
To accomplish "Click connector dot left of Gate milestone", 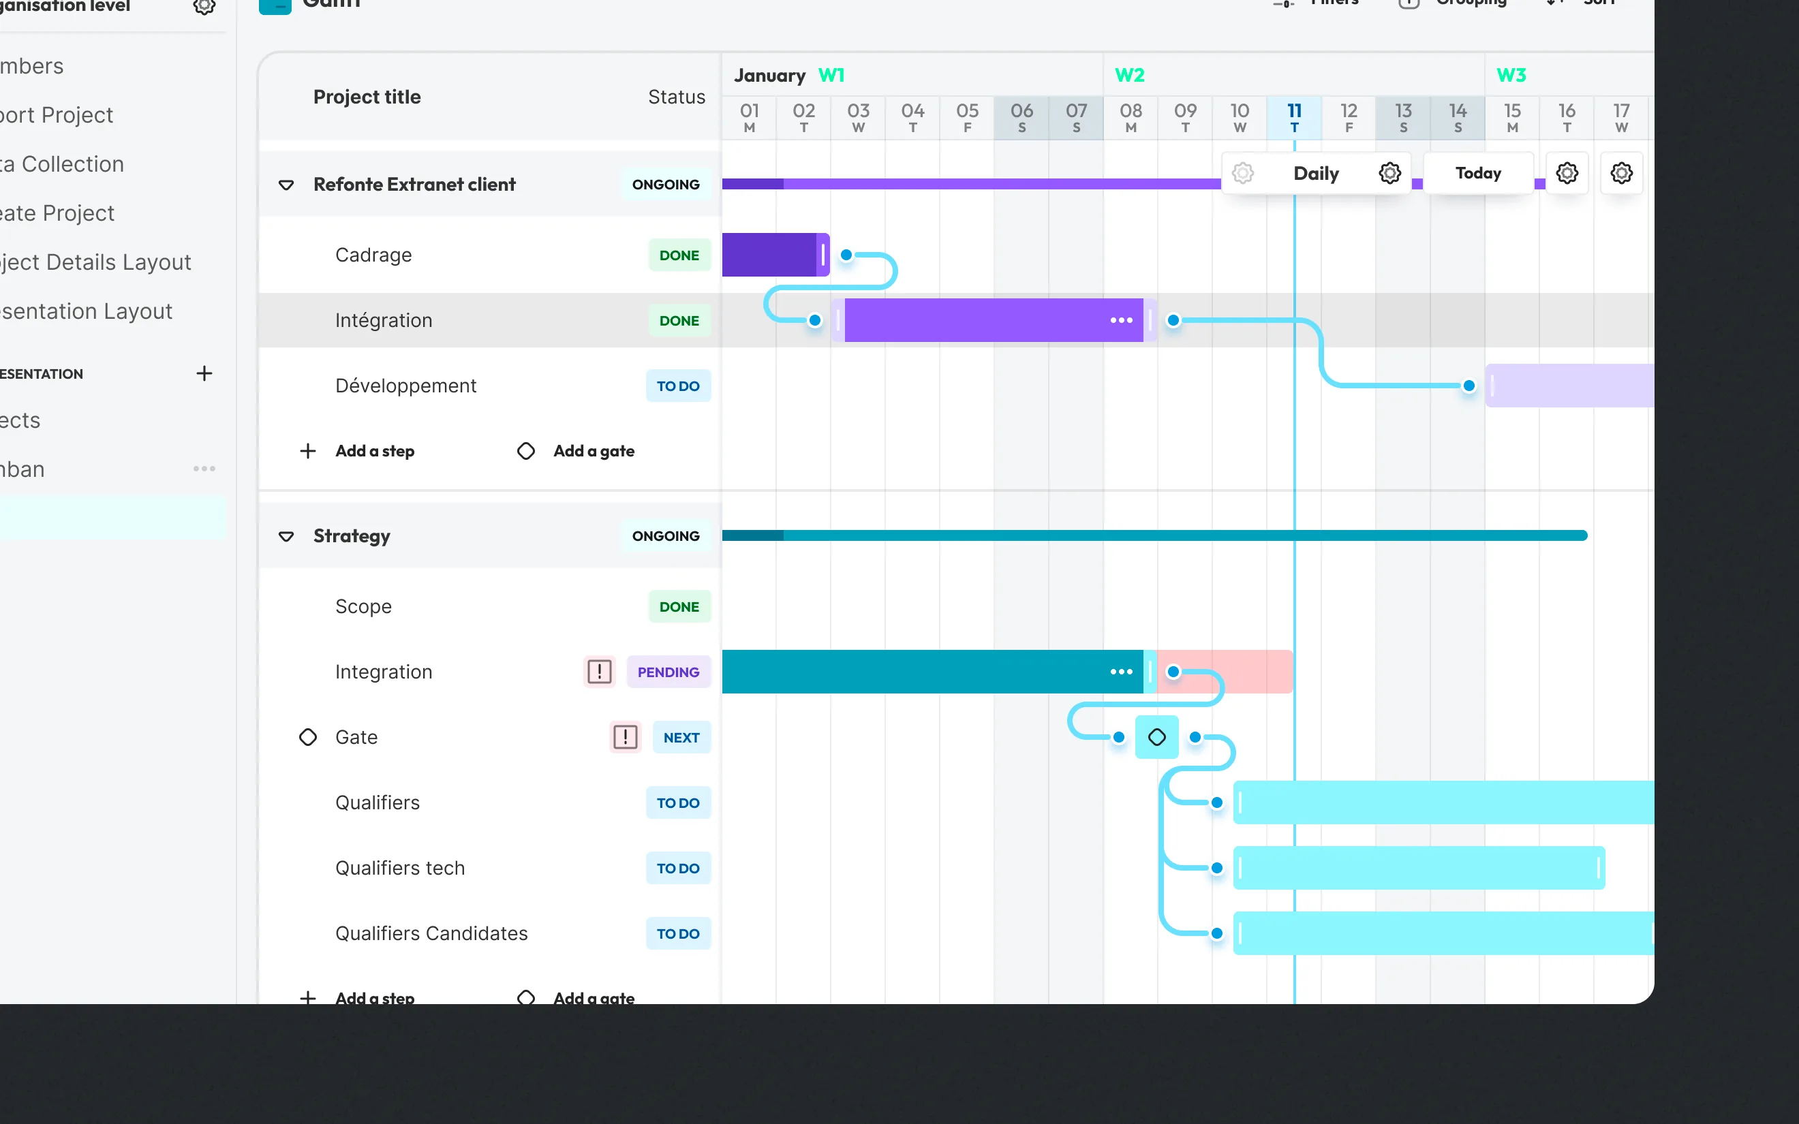I will (x=1119, y=738).
